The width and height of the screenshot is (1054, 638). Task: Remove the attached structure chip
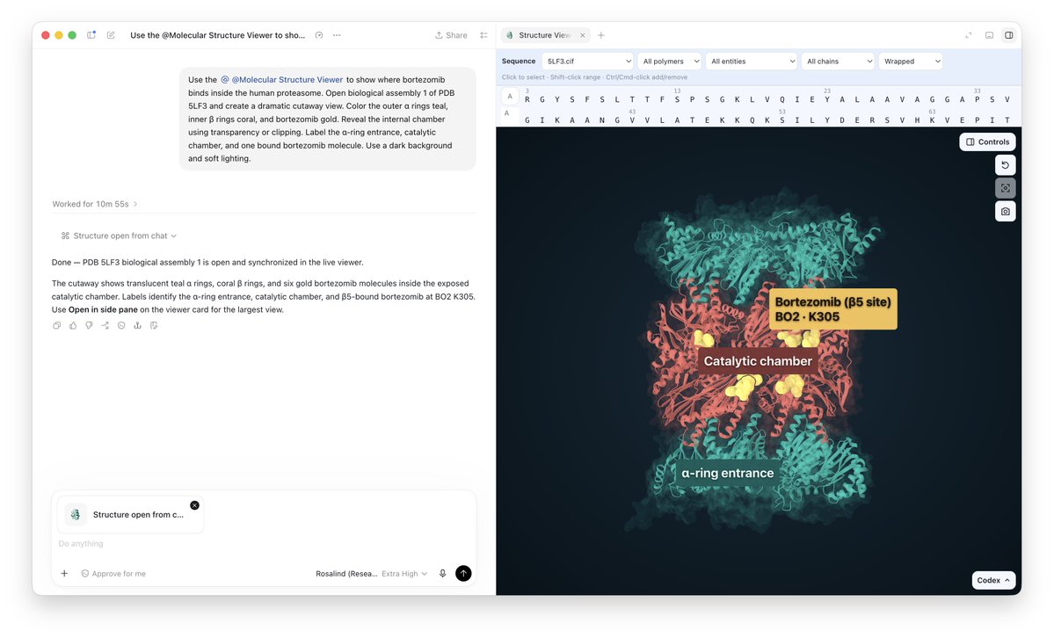point(194,505)
